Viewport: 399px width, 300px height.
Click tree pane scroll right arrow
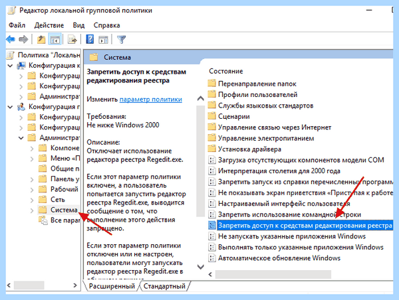[75, 285]
